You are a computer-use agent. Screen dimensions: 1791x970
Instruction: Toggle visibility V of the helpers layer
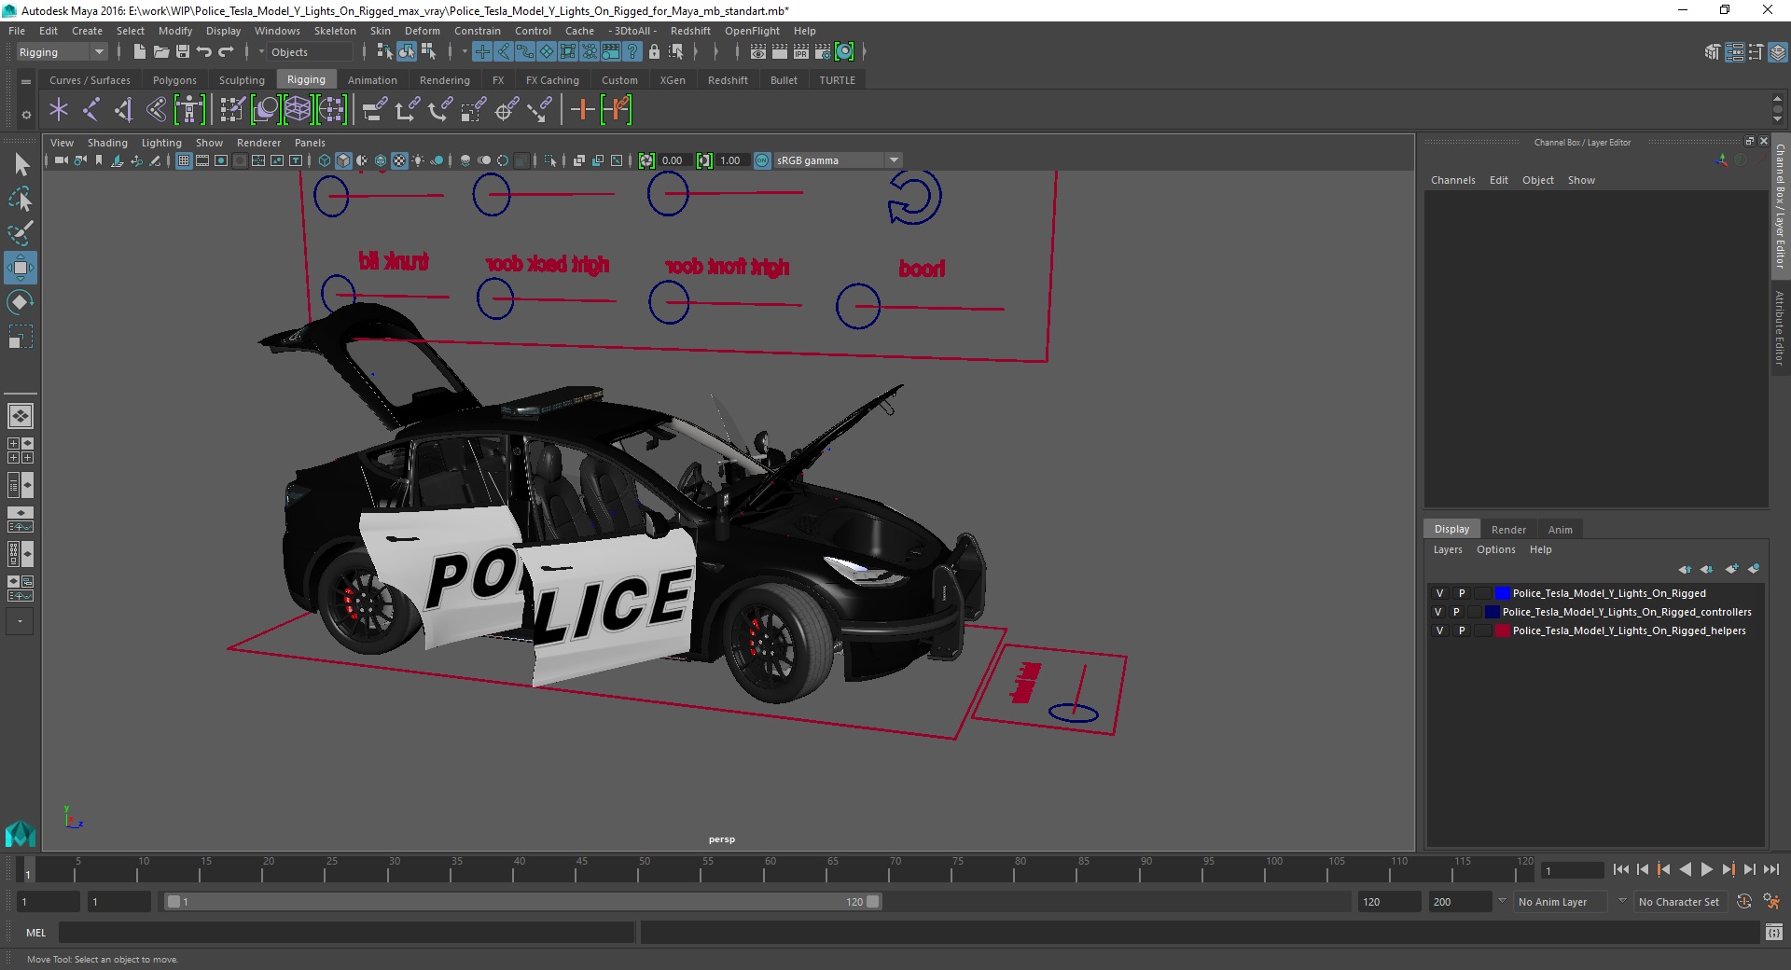pyautogui.click(x=1439, y=630)
